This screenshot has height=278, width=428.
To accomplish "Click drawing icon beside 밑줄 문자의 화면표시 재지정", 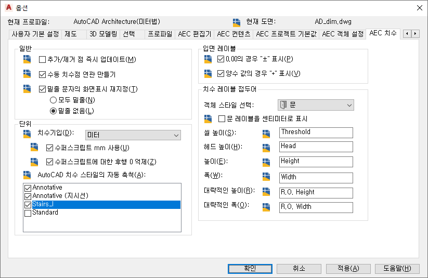I will (x=27, y=89).
